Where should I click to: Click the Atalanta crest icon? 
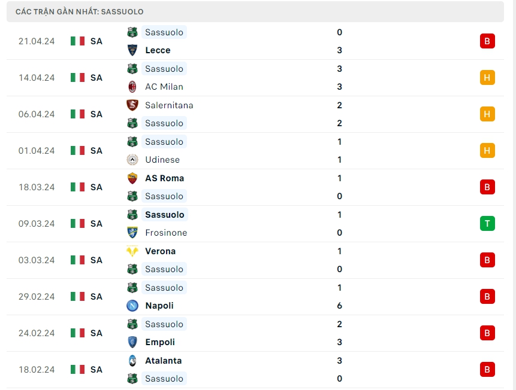(x=132, y=361)
